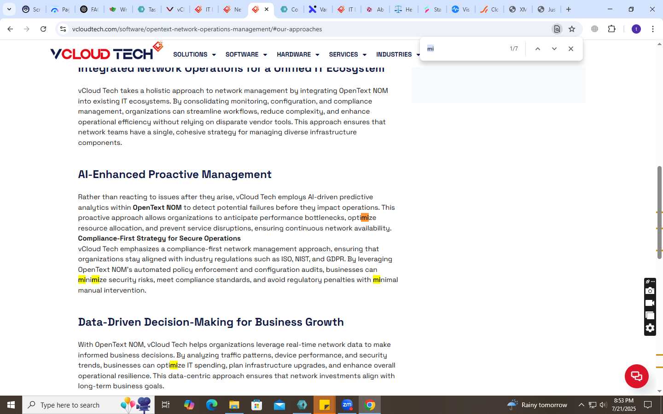Image resolution: width=663 pixels, height=414 pixels.
Task: Open the volume control in system tray
Action: pos(603,405)
